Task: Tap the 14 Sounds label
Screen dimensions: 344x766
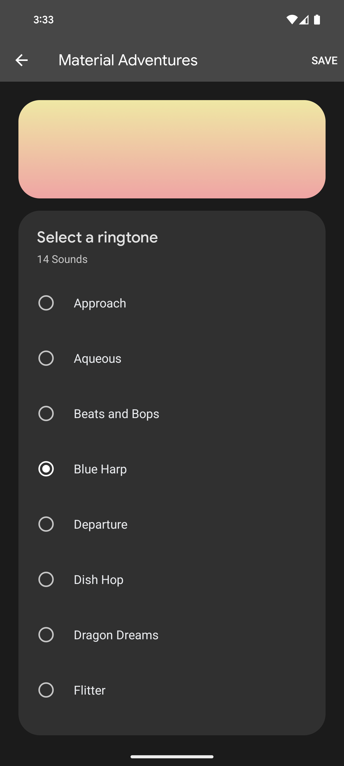Action: coord(62,259)
